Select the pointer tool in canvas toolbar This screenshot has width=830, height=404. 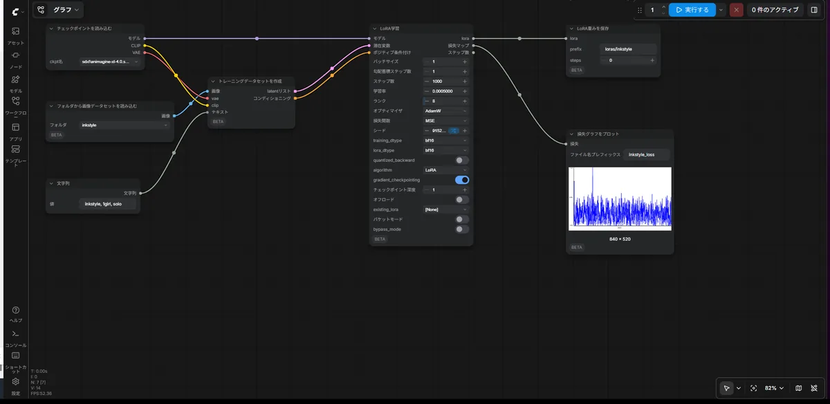click(x=726, y=388)
